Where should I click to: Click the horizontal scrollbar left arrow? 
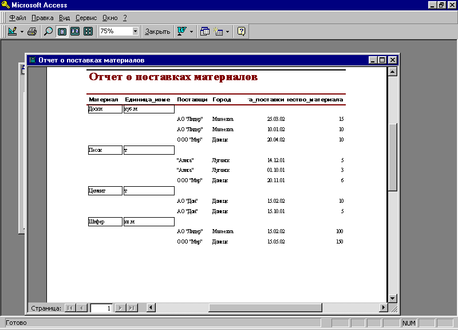click(151, 308)
